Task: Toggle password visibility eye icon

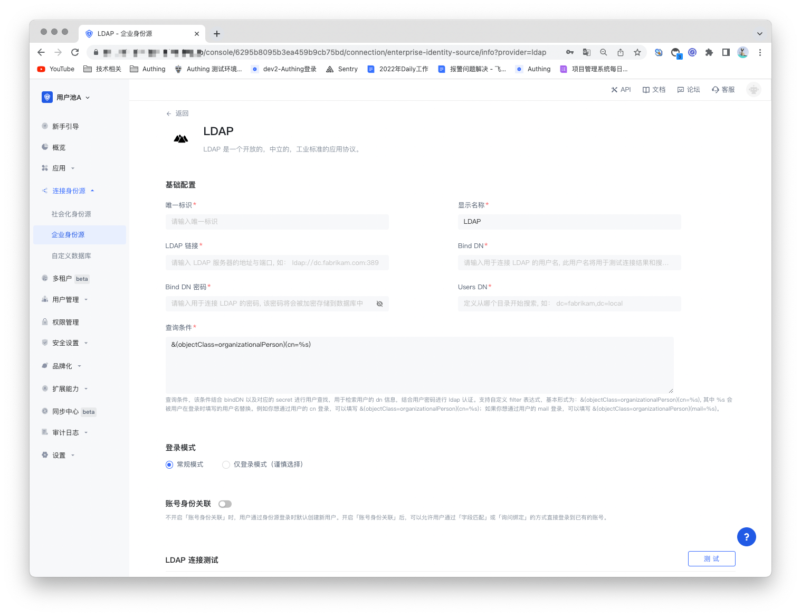Action: coord(379,304)
